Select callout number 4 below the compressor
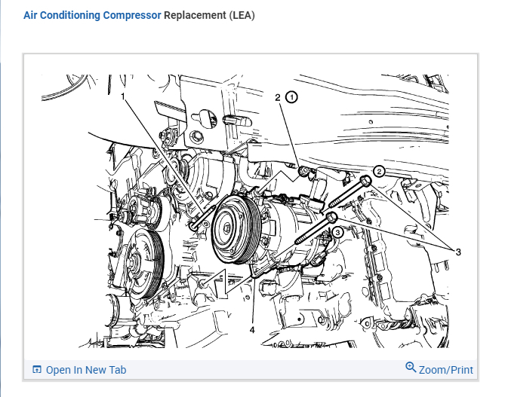Image resolution: width=505 pixels, height=397 pixels. pos(252,330)
